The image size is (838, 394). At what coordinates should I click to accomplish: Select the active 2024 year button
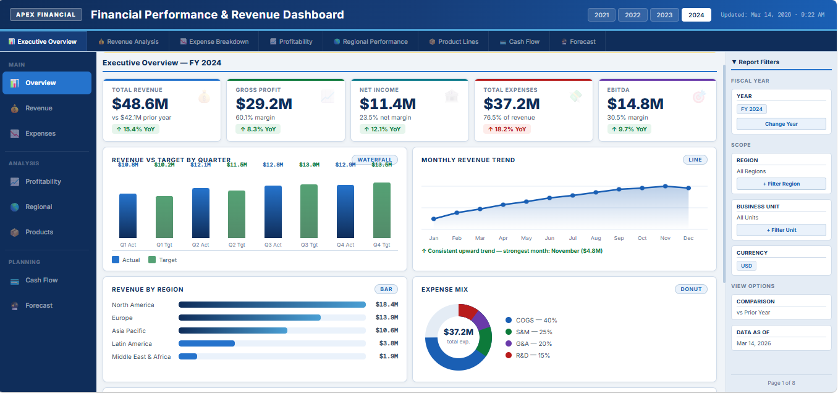[x=696, y=15]
